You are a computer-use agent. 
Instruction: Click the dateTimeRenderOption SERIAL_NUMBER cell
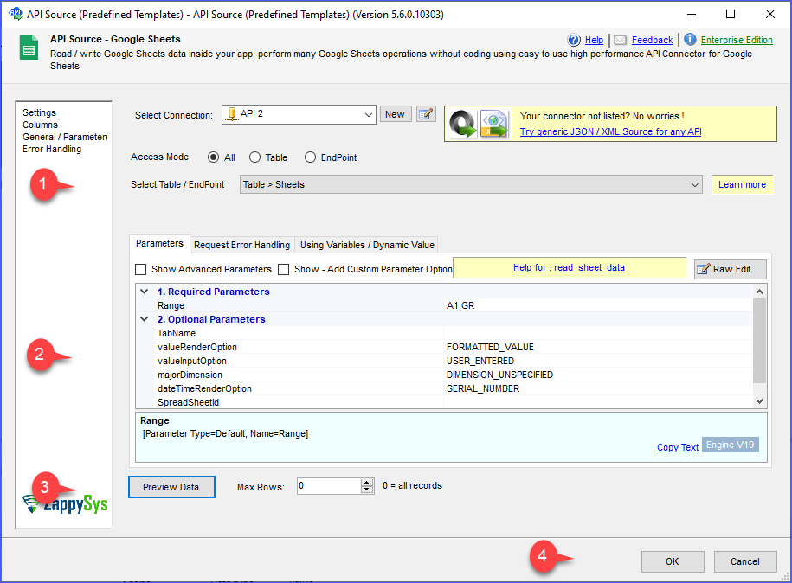(597, 388)
